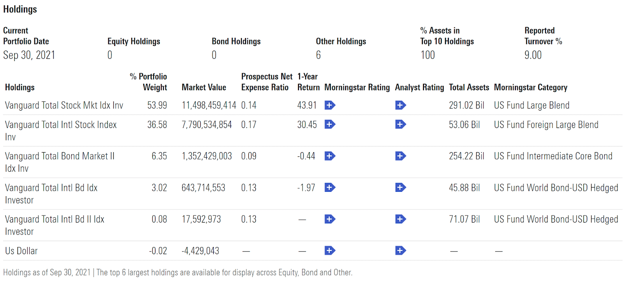Open Vanguard Total Intl Stock Index Inv holding
Screen dimensions: 623x281
point(61,131)
